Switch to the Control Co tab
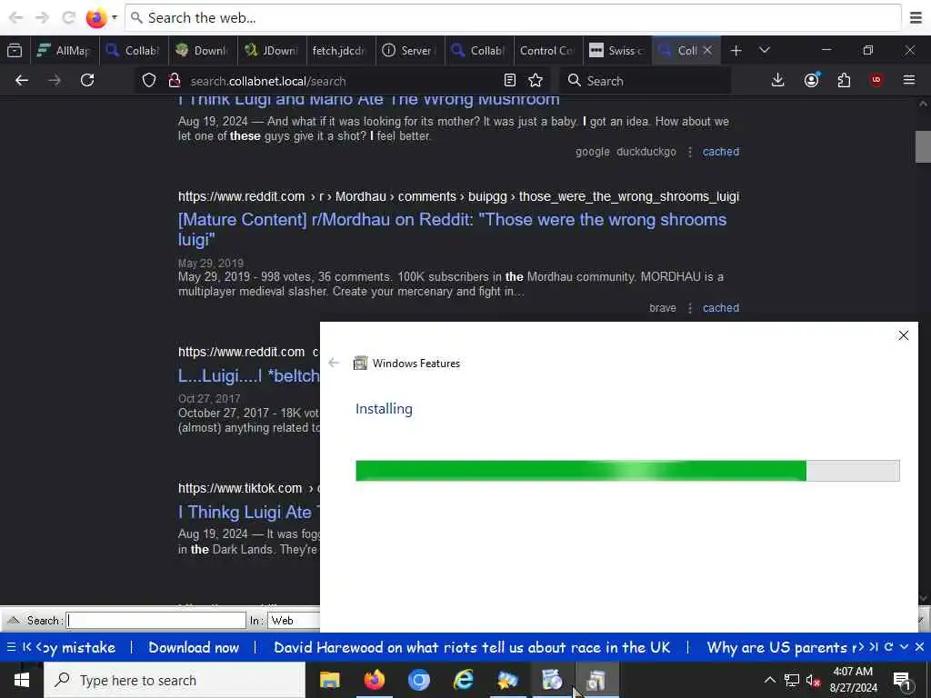The height and width of the screenshot is (698, 931). pyautogui.click(x=548, y=51)
